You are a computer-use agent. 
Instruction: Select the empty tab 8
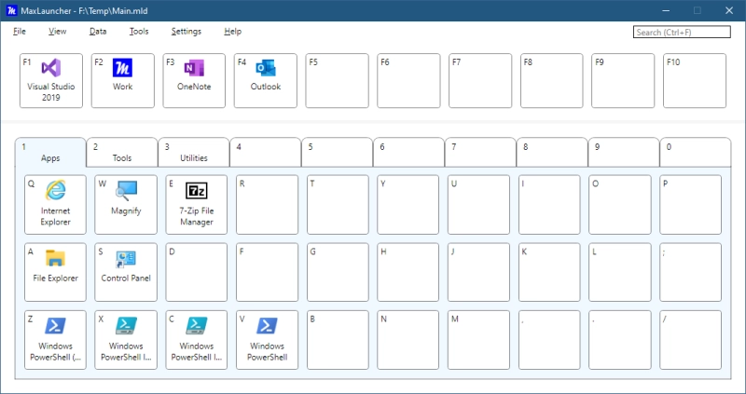click(x=552, y=153)
